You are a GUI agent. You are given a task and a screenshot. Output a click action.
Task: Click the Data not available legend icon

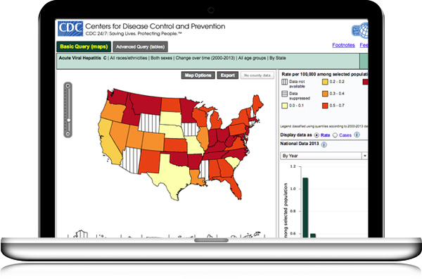pyautogui.click(x=284, y=82)
